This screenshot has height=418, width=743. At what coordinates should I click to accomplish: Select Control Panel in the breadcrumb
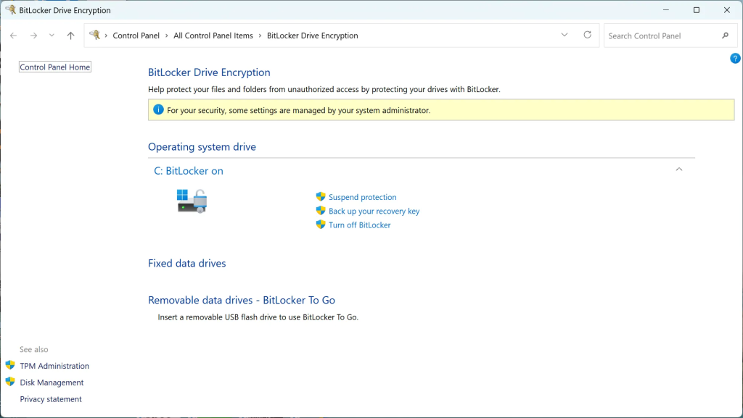tap(136, 35)
